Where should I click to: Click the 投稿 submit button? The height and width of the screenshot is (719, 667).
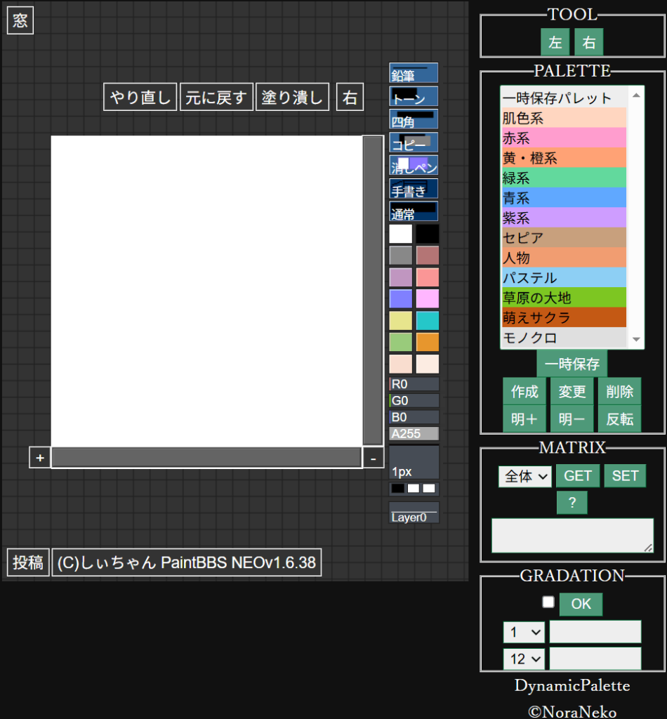coord(28,562)
